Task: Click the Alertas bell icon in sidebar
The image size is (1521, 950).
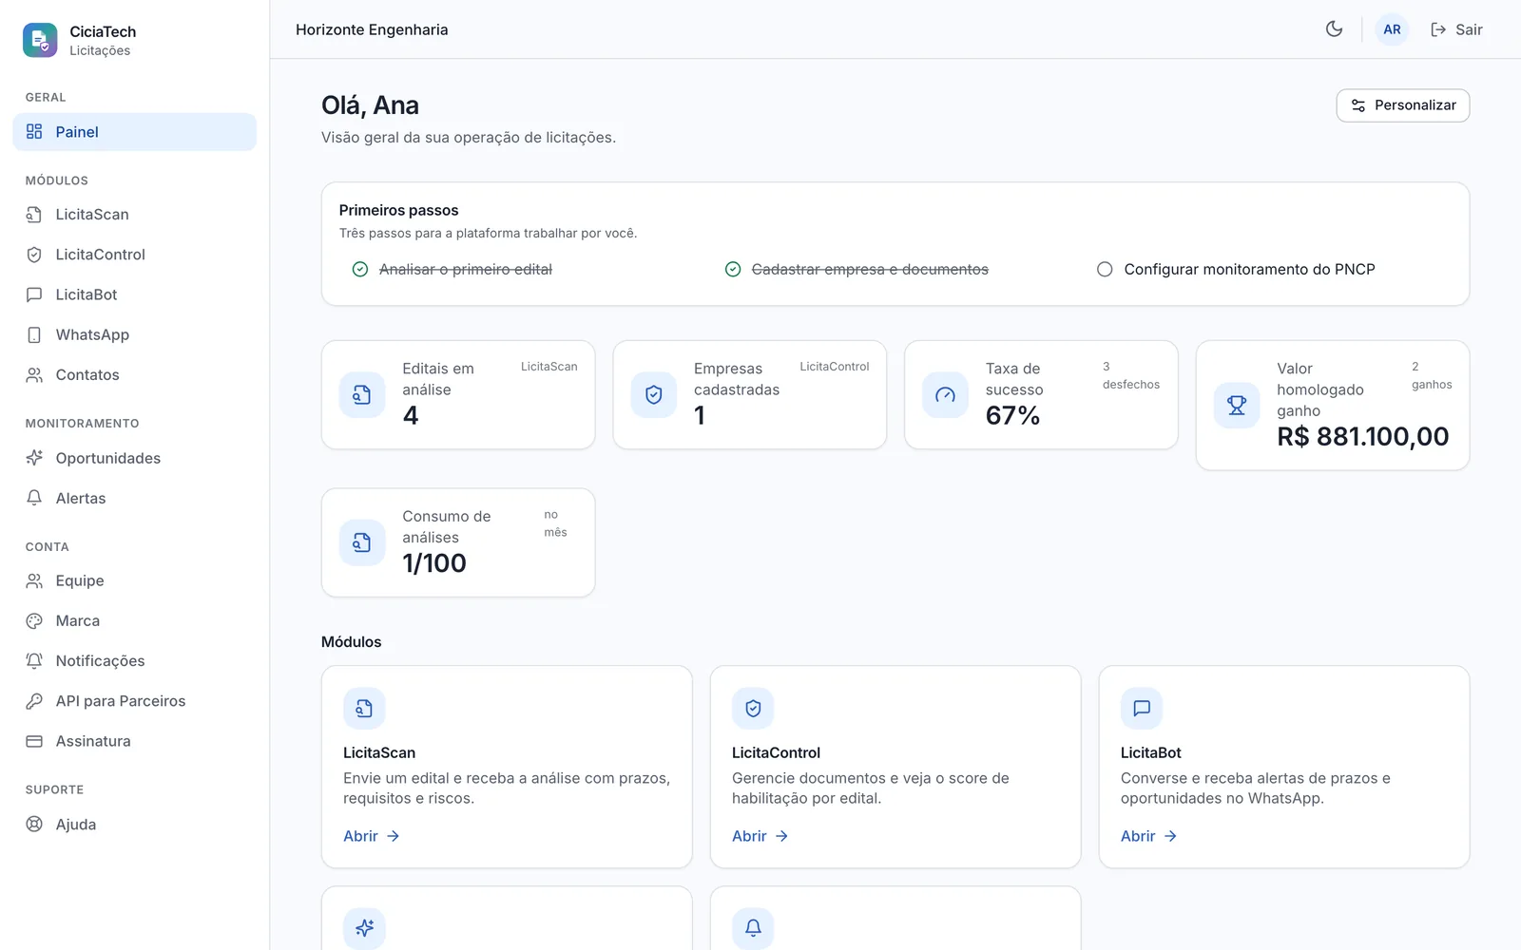Action: 34,498
